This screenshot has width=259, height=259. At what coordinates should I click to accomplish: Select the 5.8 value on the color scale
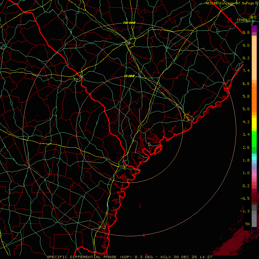point(246,96)
